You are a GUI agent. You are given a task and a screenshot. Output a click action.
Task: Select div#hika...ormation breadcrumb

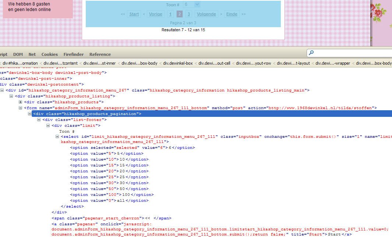20,63
